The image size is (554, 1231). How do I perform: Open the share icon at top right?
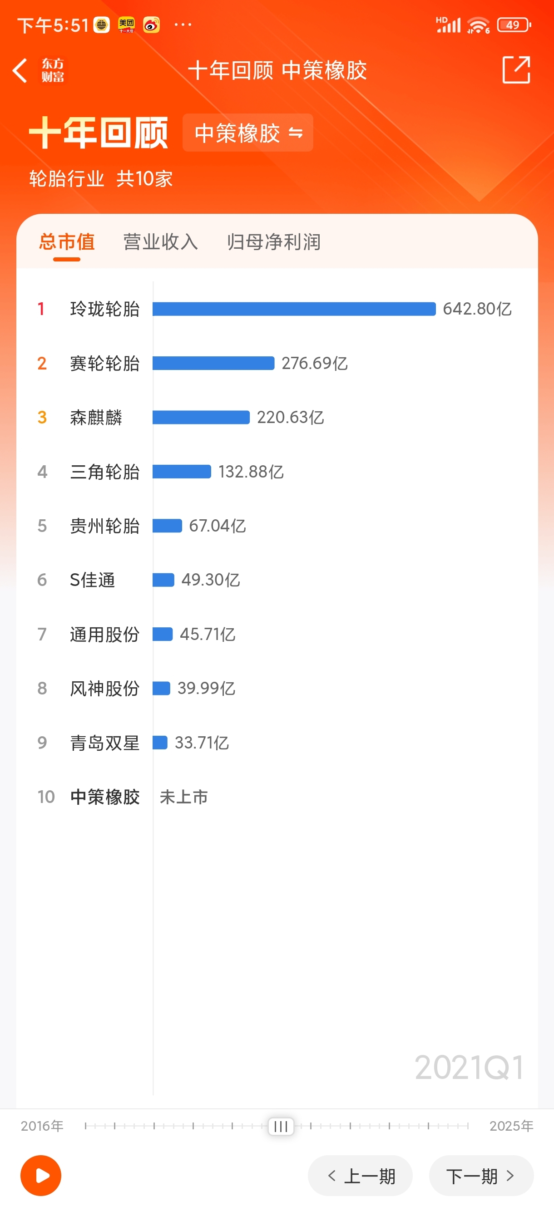click(x=516, y=70)
